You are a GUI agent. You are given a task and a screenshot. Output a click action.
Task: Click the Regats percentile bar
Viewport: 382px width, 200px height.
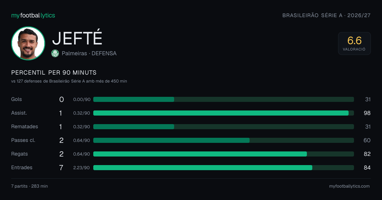click(x=223, y=154)
